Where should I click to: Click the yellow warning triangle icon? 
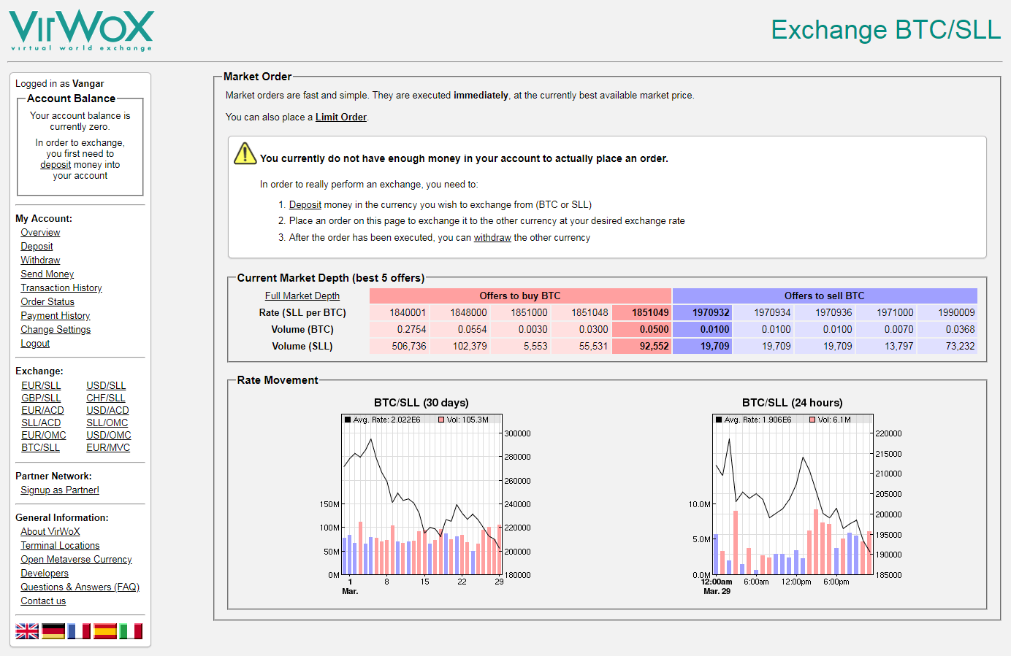(245, 154)
